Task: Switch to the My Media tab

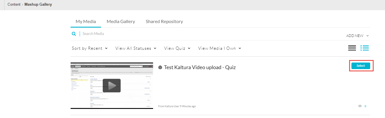Action: (86, 22)
